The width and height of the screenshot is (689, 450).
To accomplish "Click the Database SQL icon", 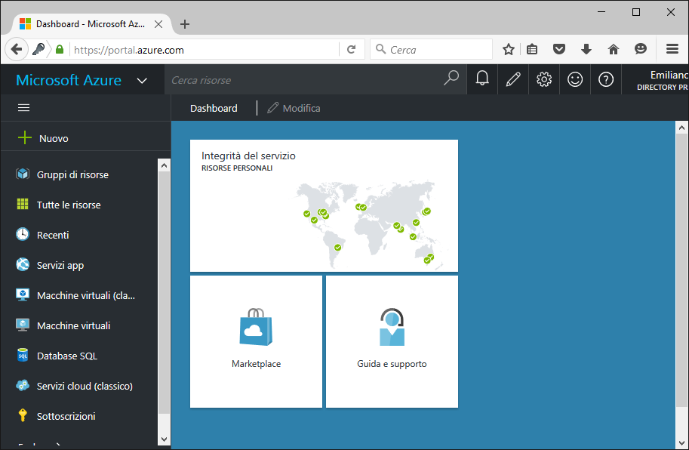I will (x=23, y=355).
